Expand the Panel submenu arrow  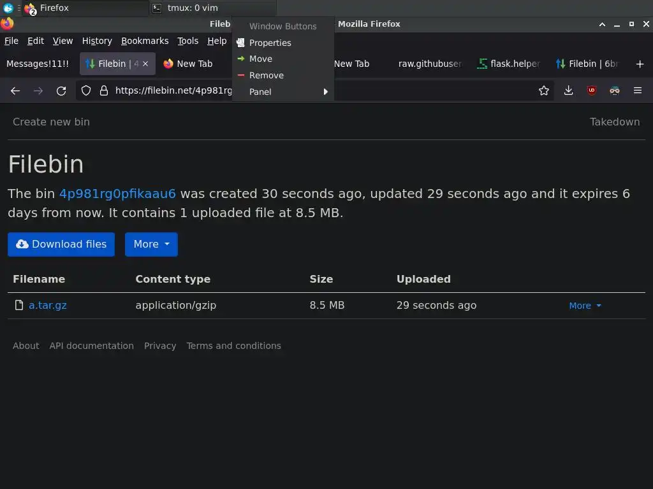325,92
